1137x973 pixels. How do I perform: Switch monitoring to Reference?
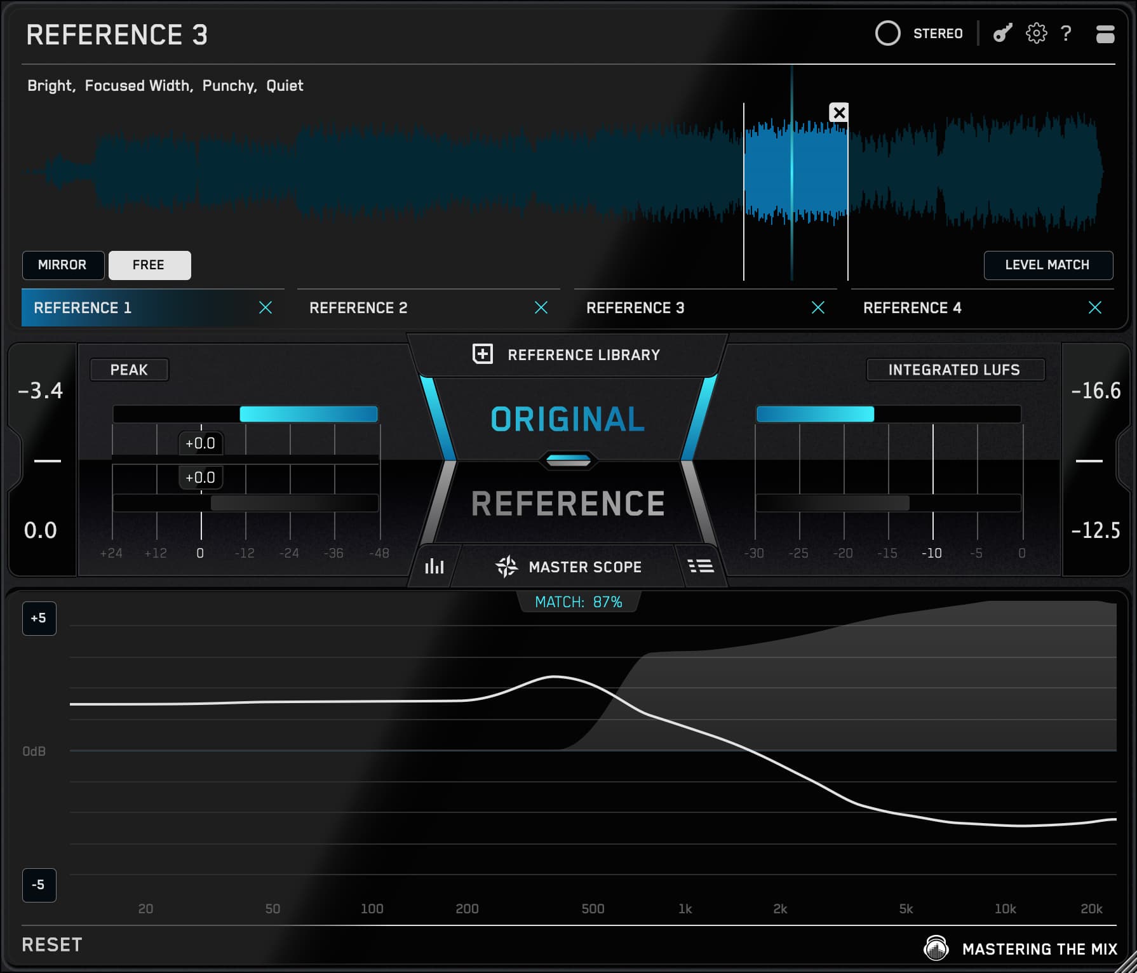567,504
